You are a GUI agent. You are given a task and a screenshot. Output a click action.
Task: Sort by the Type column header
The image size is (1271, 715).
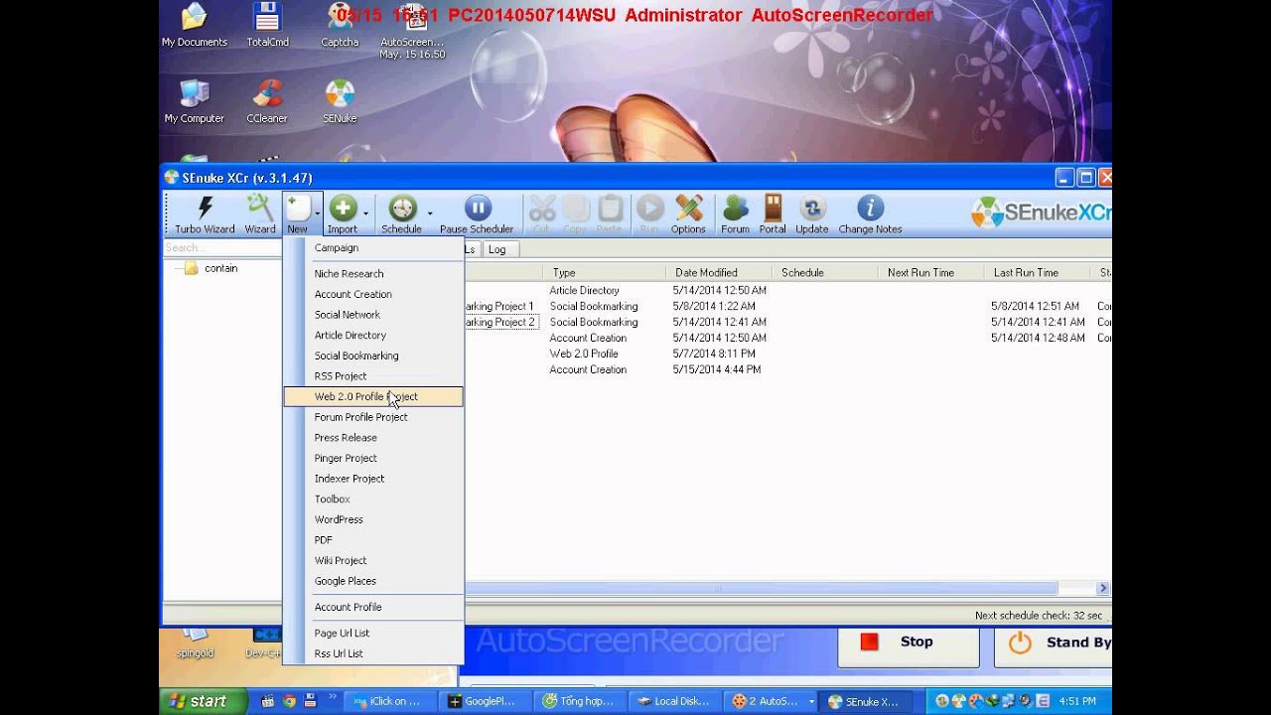pos(604,272)
